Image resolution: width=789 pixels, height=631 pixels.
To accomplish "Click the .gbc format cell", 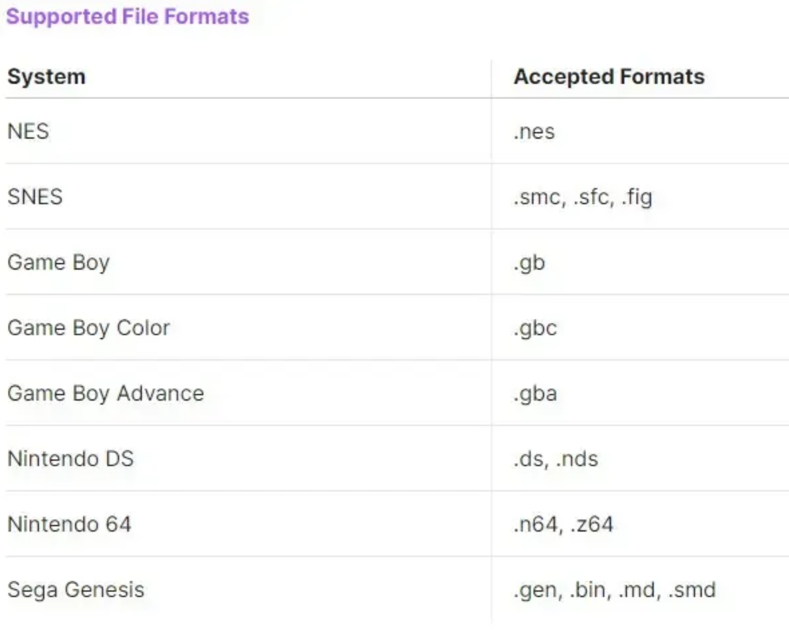I will click(535, 328).
